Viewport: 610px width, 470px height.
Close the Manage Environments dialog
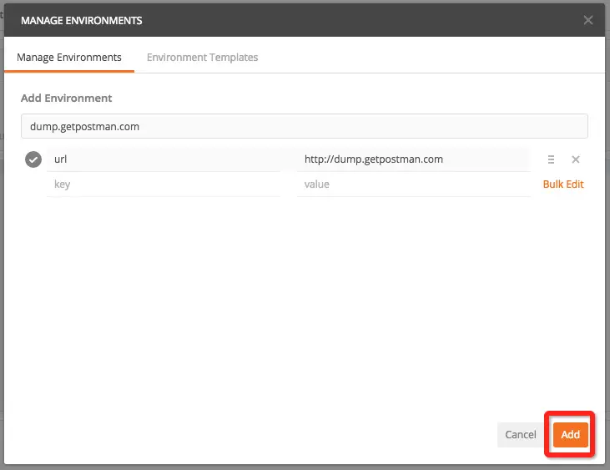[587, 20]
